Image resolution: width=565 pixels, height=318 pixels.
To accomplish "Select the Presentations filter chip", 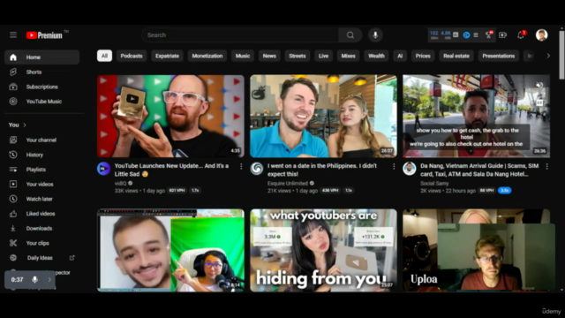I will (x=499, y=56).
